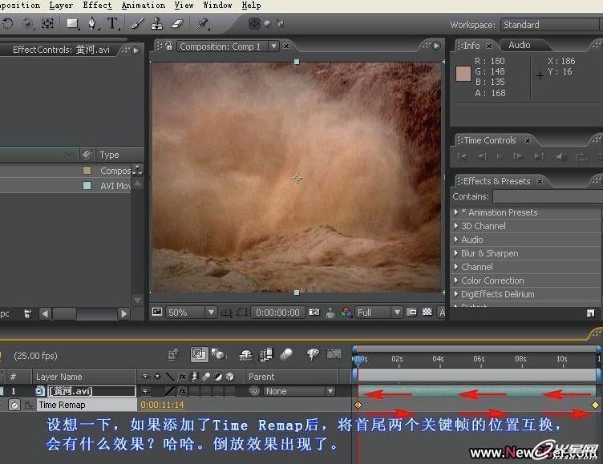Choose the Eraser tool
This screenshot has width=603, height=464.
click(x=177, y=24)
